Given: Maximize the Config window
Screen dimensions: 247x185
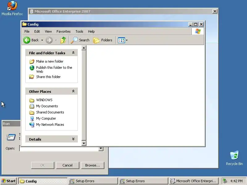Looking at the screenshot, I should pos(195,24).
